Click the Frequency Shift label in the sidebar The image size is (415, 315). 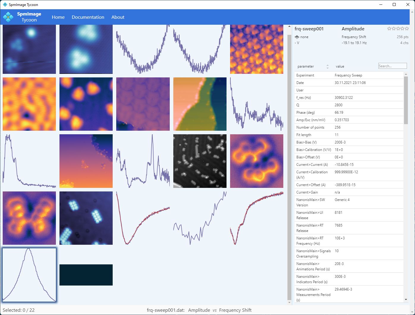[x=354, y=37]
